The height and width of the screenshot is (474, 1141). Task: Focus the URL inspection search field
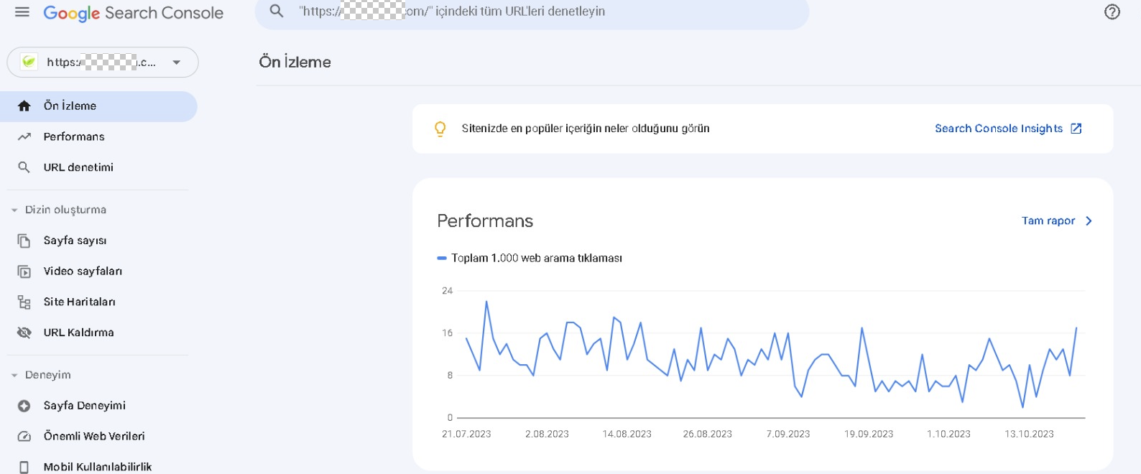(x=532, y=12)
